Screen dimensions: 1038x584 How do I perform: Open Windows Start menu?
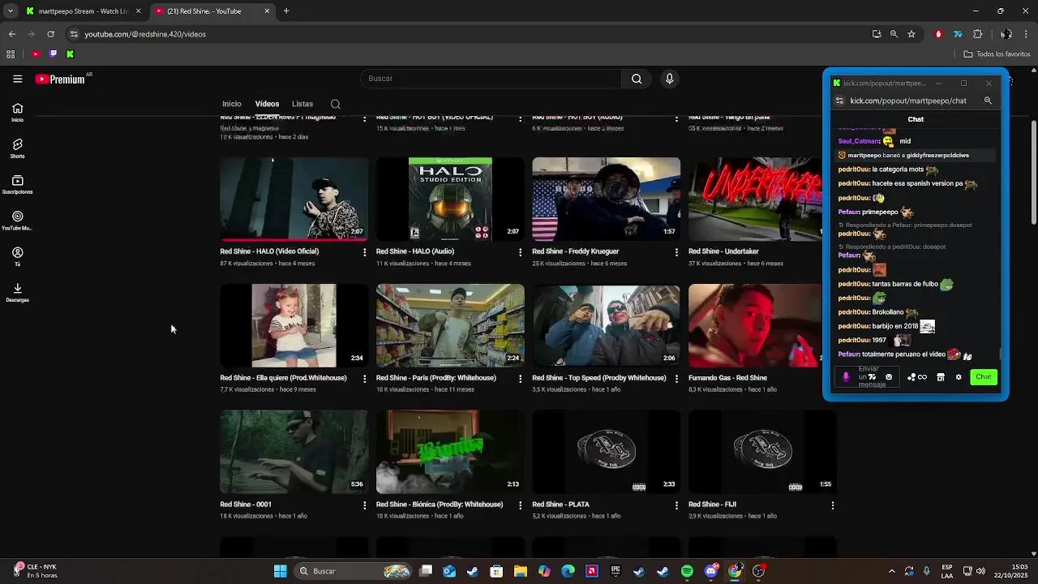pyautogui.click(x=280, y=571)
